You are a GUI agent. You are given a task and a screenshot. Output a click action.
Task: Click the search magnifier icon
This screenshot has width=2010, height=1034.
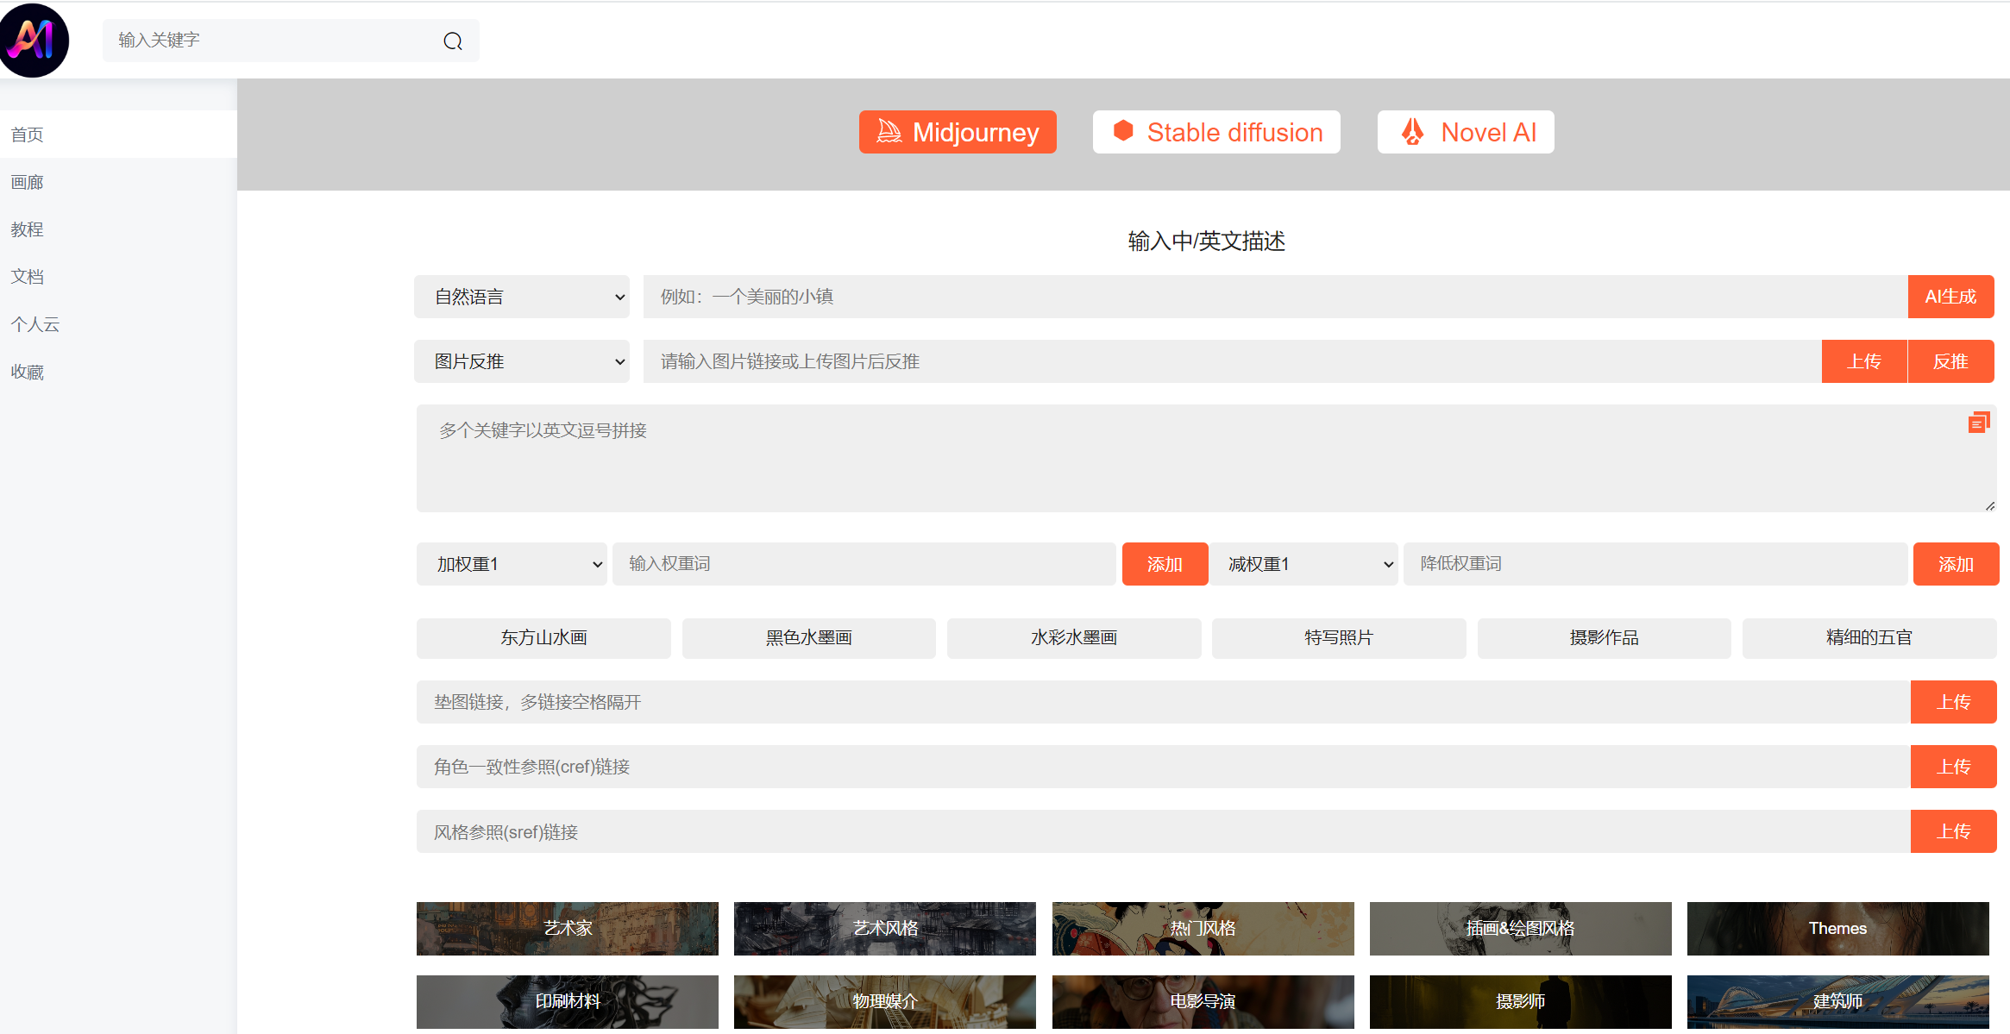coord(453,41)
